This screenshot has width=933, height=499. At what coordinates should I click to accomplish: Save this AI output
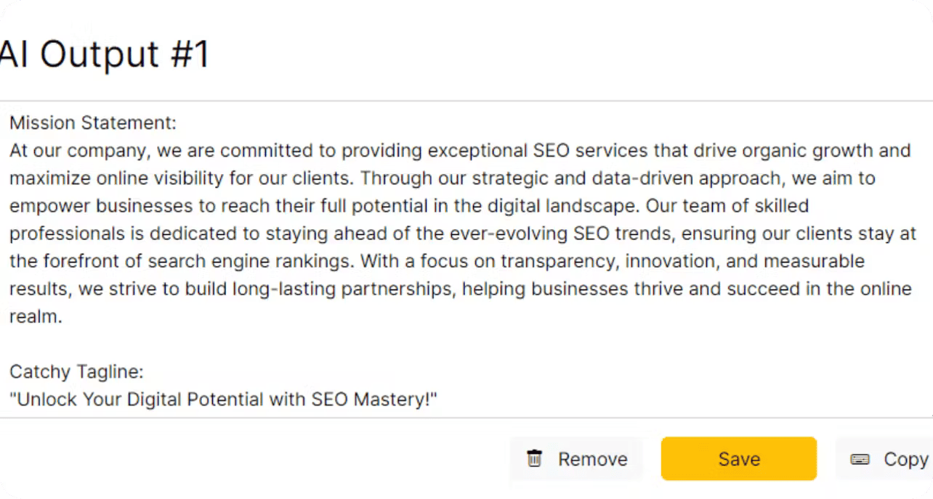[738, 458]
